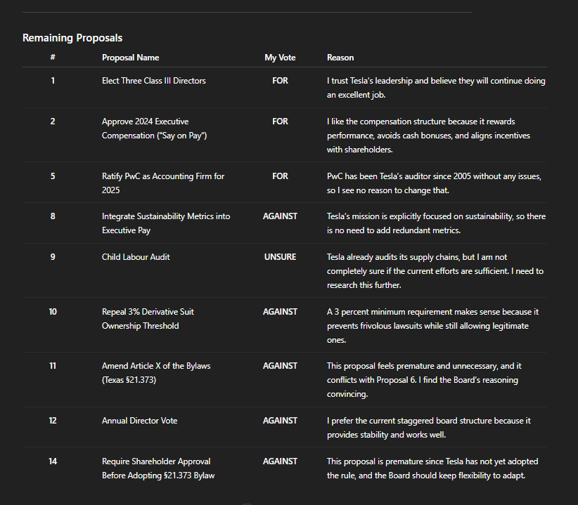This screenshot has width=578, height=505.
Task: Click proposal number 12 in the # column
Action: pyautogui.click(x=53, y=421)
